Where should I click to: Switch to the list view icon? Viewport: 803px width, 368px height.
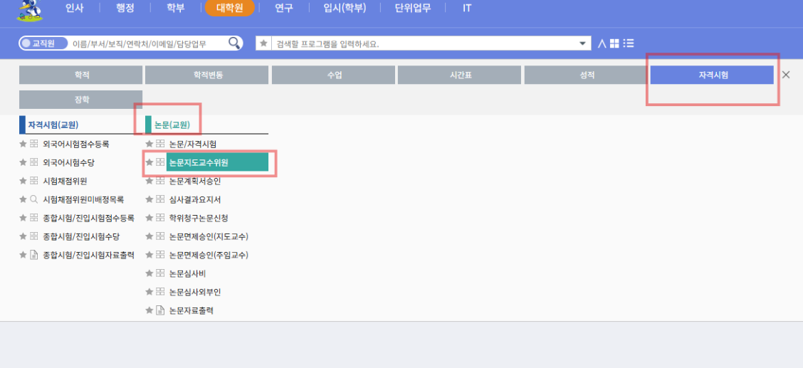(x=629, y=43)
